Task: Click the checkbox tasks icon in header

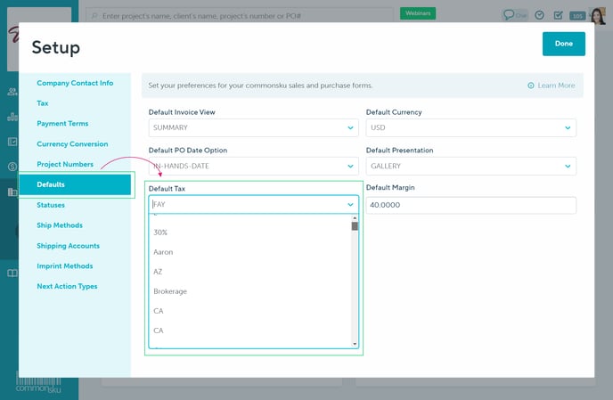Action: [558, 14]
